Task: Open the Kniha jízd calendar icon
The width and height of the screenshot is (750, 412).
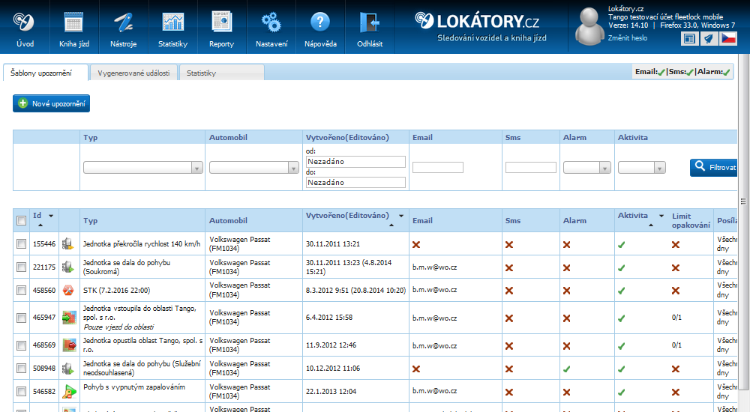Action: coord(73,22)
